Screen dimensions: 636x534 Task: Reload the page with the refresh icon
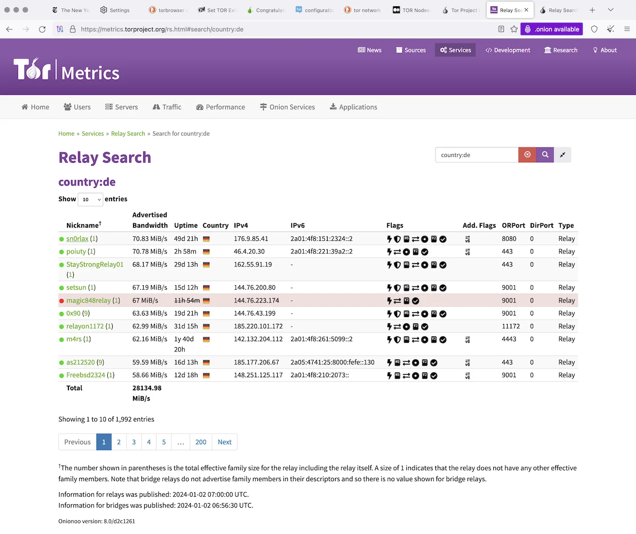tap(42, 29)
